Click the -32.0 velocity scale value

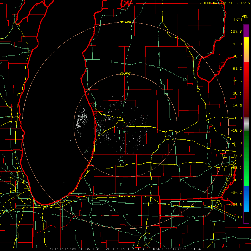click(236, 143)
